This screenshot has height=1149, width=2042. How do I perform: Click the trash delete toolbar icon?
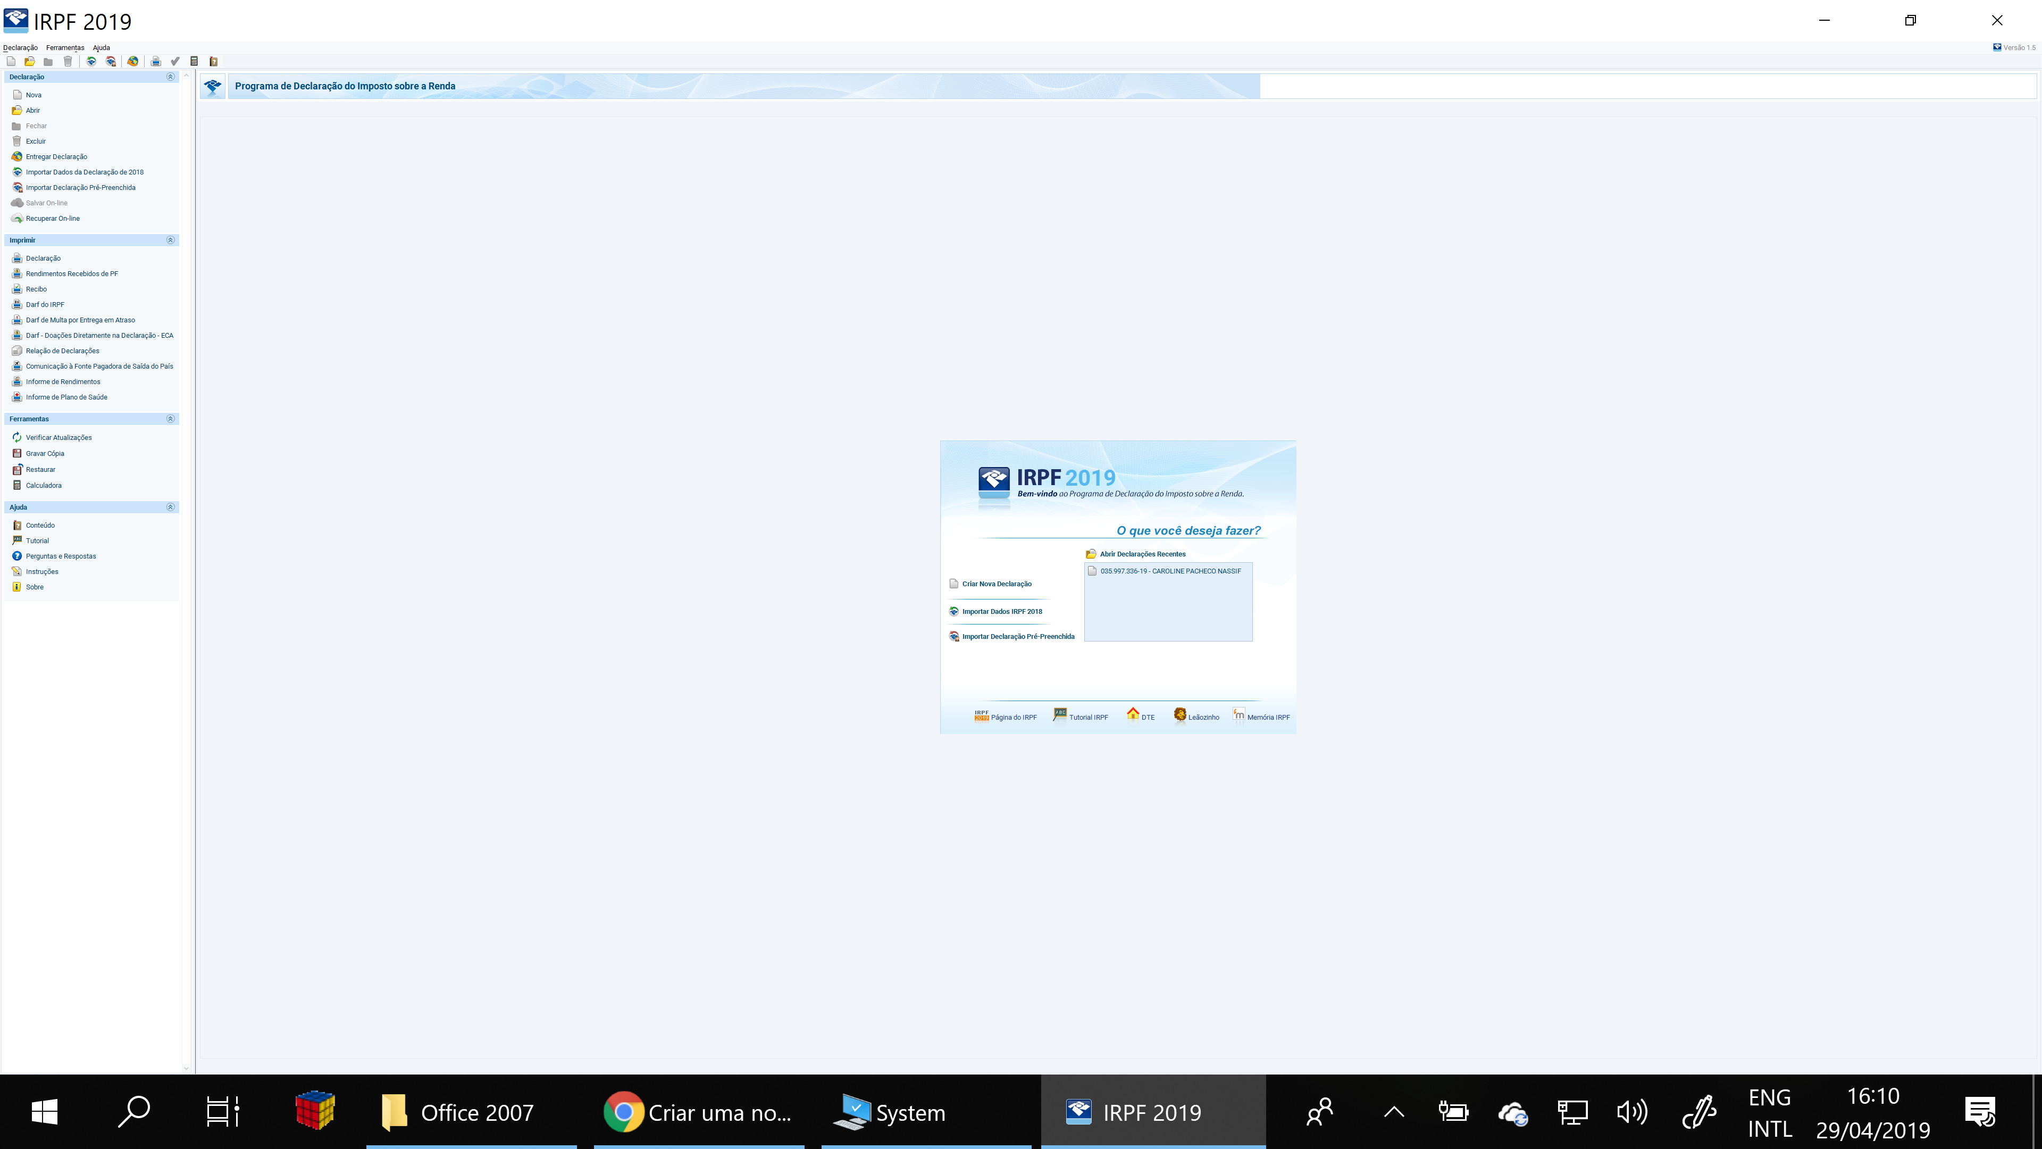pyautogui.click(x=68, y=61)
